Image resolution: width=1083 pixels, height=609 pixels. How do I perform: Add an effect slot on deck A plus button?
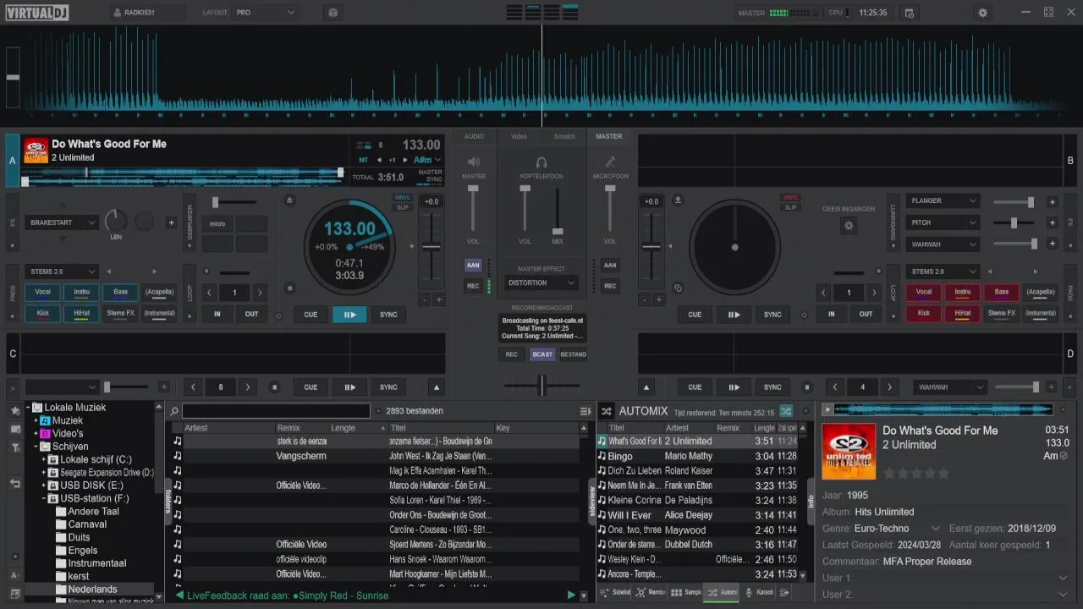[x=171, y=222]
